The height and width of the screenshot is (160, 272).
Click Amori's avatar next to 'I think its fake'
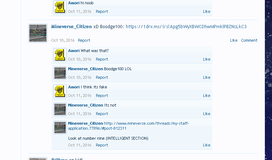[x=60, y=91]
